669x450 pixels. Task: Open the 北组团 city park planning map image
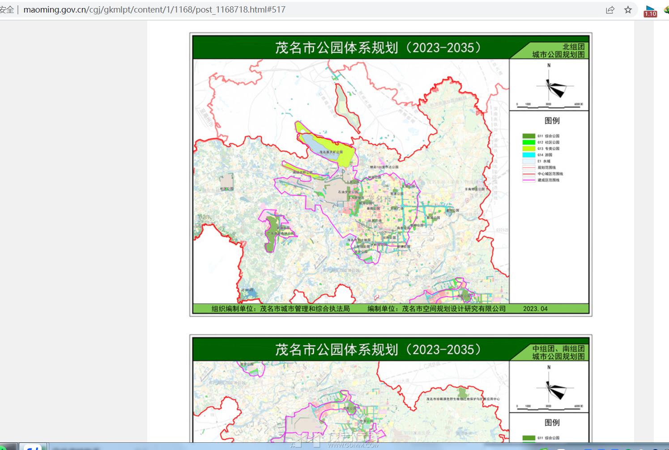coord(391,174)
